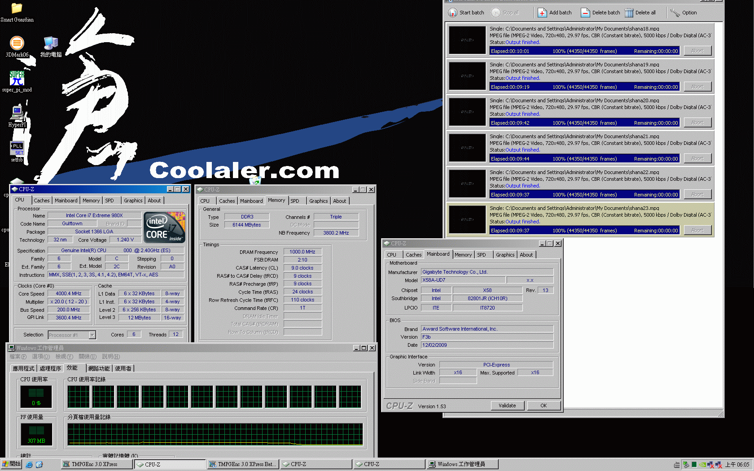Click the Start batch toolbar icon
The height and width of the screenshot is (471, 754).
453,13
